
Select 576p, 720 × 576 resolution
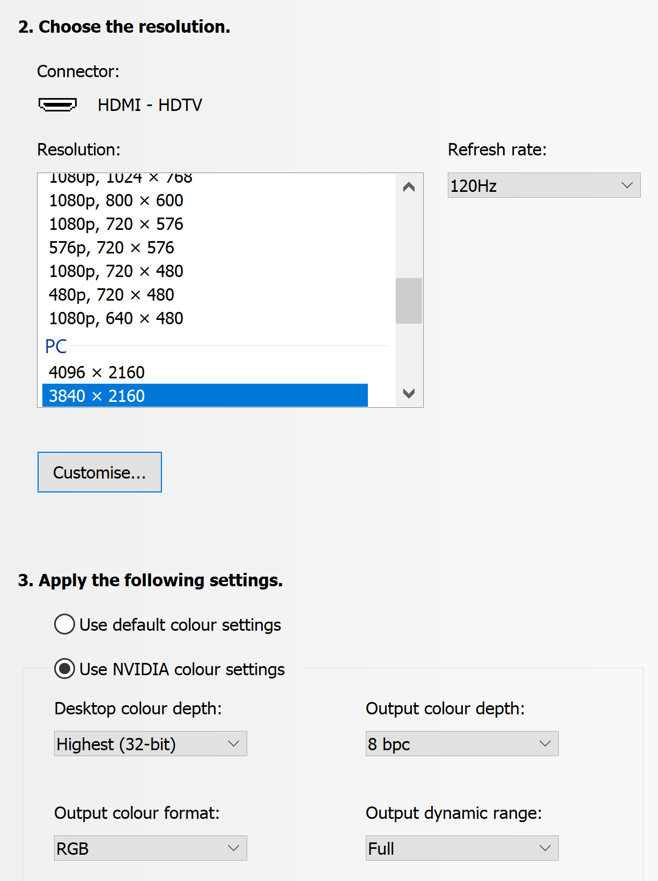tap(112, 248)
